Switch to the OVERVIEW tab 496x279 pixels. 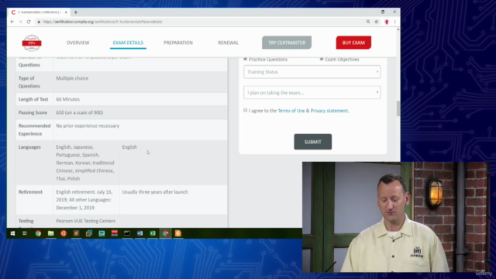click(x=77, y=43)
